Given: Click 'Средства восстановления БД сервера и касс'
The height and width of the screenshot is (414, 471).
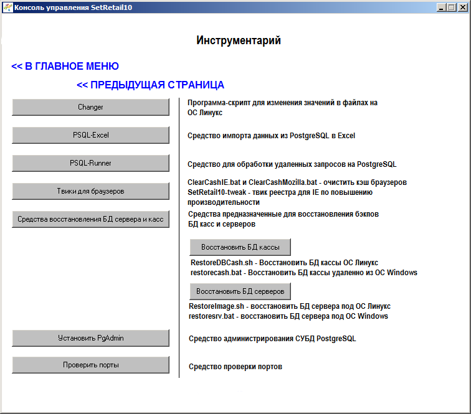Looking at the screenshot, I should (x=90, y=219).
